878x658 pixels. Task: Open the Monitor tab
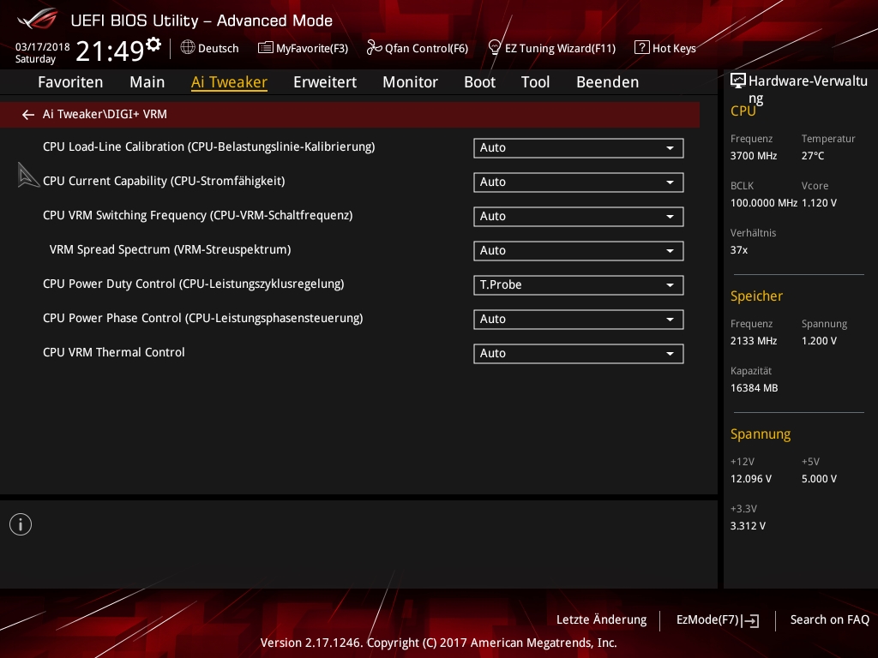click(411, 82)
